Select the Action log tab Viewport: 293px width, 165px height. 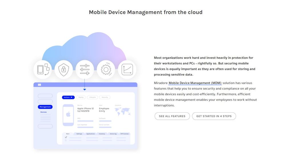(113, 133)
